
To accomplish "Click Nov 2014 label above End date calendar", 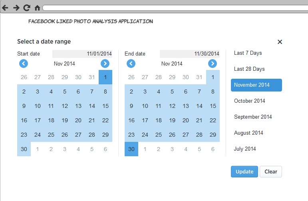I will click(x=172, y=64).
